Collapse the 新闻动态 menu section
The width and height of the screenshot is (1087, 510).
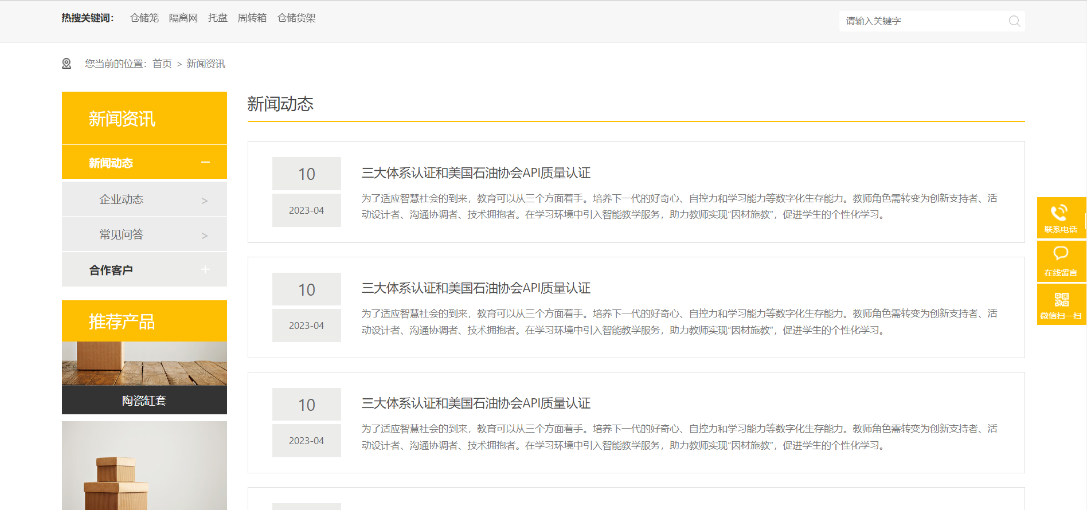click(x=205, y=163)
